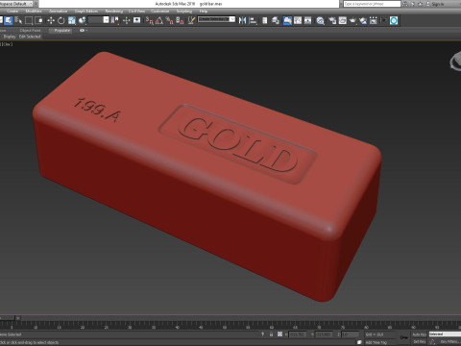Click Use Pivot Point Center icon
The width and height of the screenshot is (461, 346).
pos(114,20)
